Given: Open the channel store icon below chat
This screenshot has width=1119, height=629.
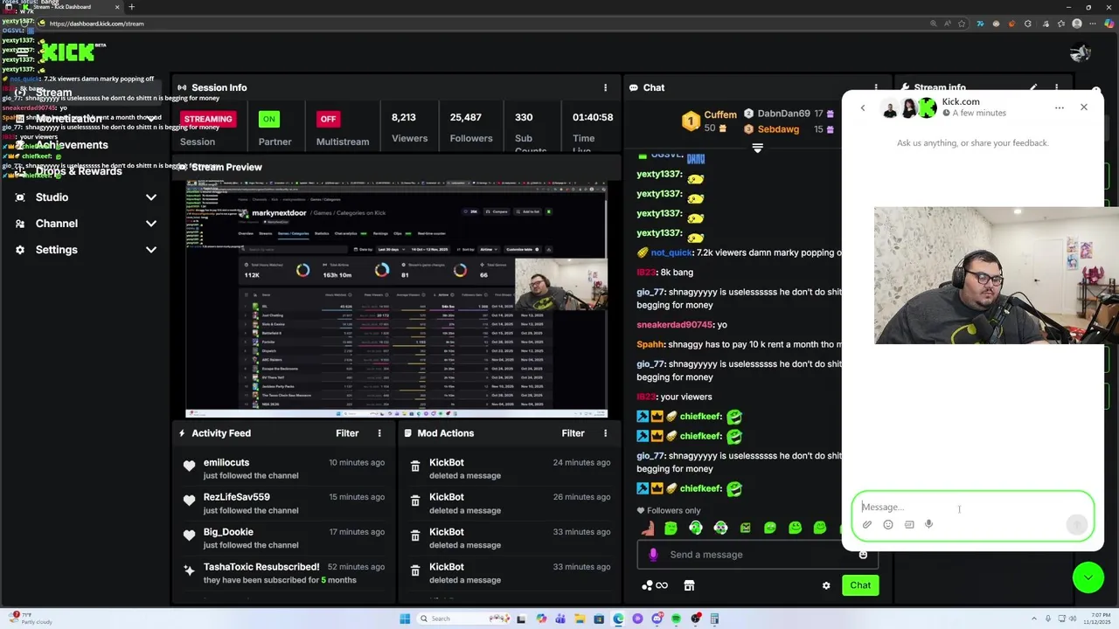Looking at the screenshot, I should pyautogui.click(x=689, y=585).
